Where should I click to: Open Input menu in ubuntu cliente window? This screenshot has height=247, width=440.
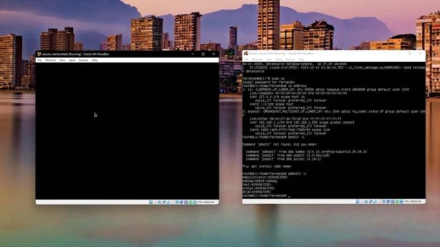(x=71, y=60)
